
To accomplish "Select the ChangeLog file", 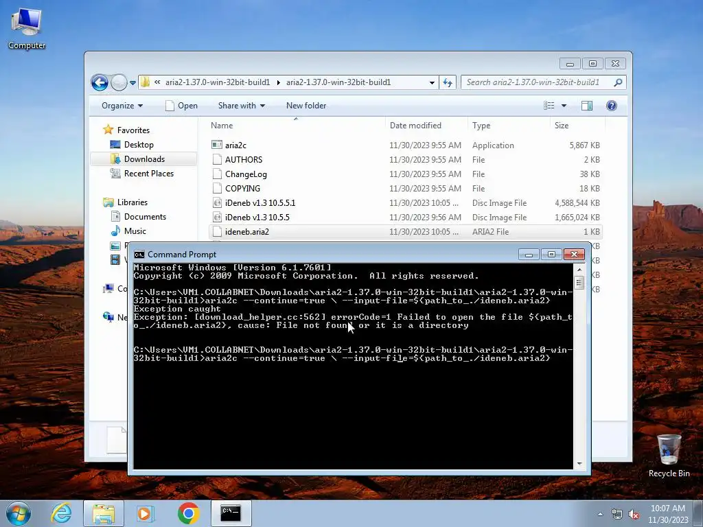I will [x=405, y=174].
